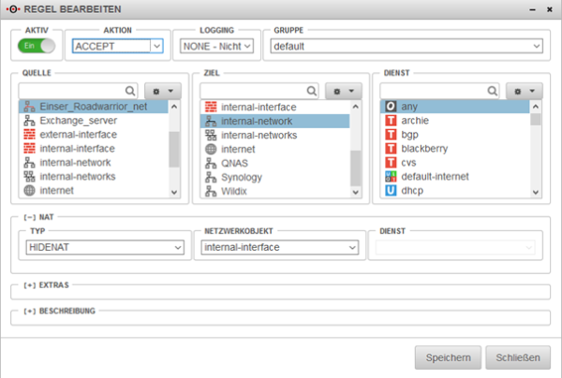
Task: Click the gear settings icon in Dienst panel
Action: tap(525, 91)
